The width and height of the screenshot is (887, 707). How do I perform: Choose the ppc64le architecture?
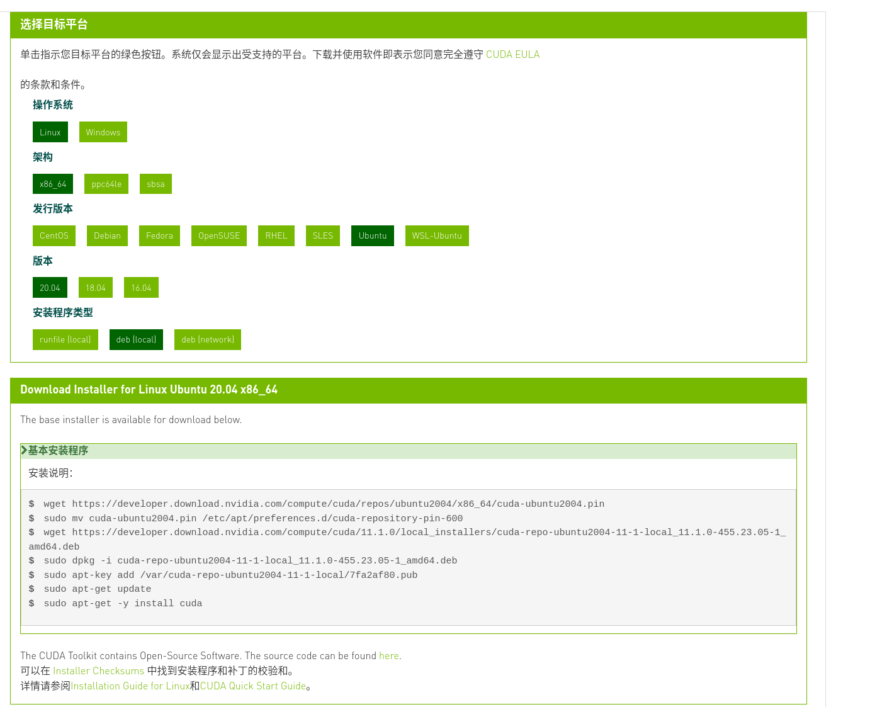(x=106, y=184)
